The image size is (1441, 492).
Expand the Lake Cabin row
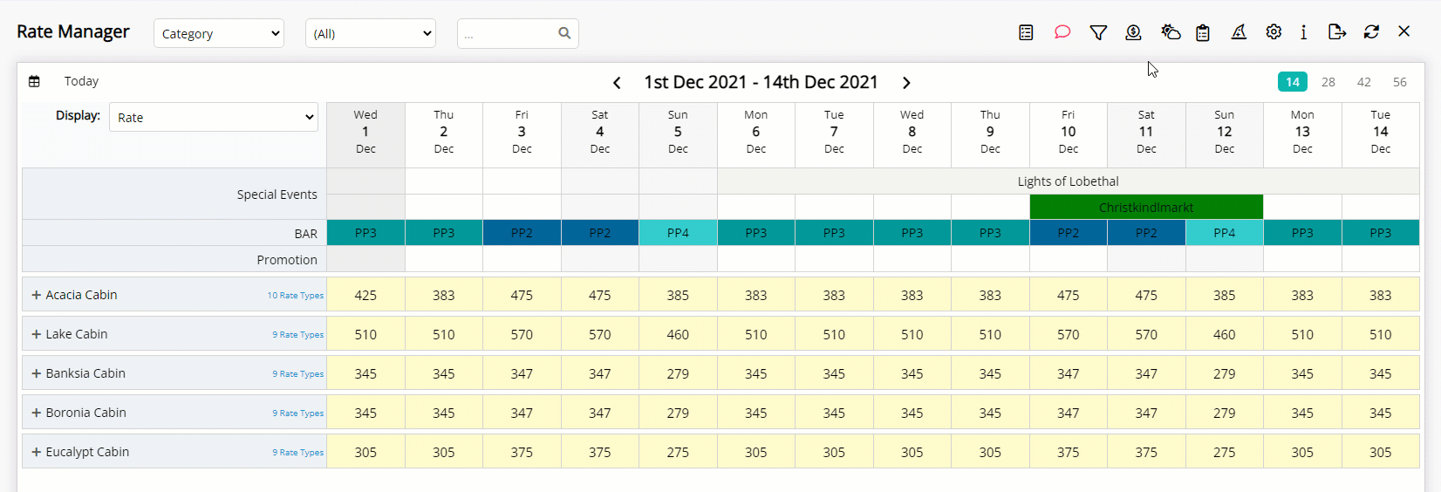[37, 334]
